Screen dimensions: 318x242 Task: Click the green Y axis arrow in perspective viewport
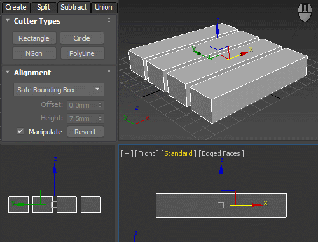click(197, 52)
